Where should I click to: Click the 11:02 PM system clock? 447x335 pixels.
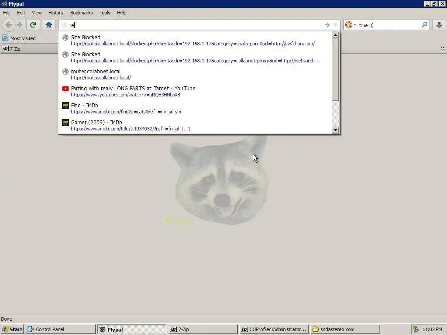(432, 329)
